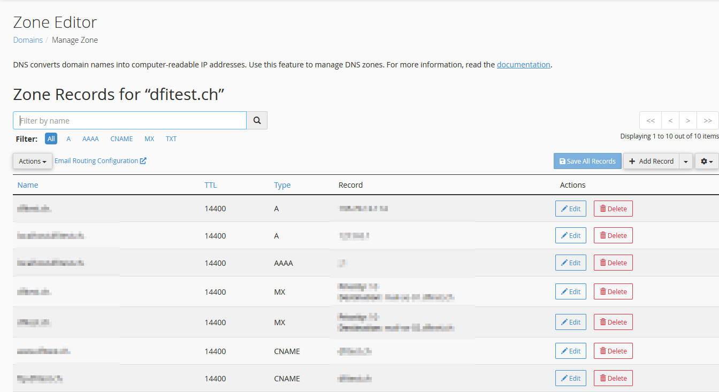
Task: Go to the previous page of records
Action: tap(670, 120)
